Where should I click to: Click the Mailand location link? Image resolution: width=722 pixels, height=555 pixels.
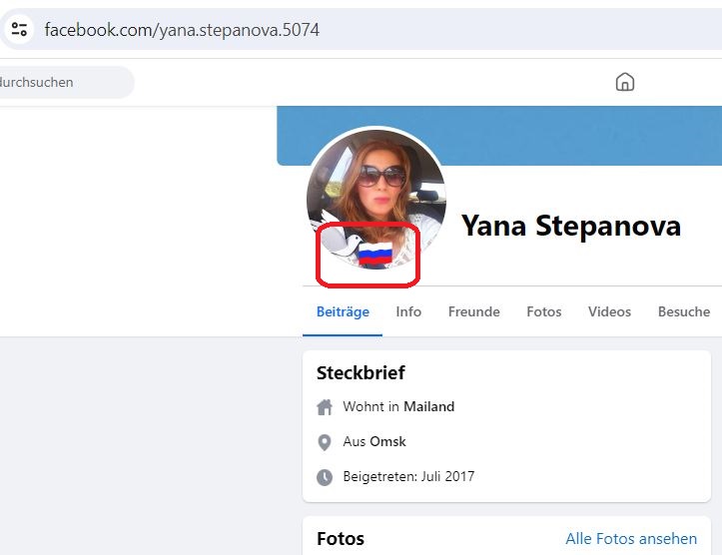[428, 406]
